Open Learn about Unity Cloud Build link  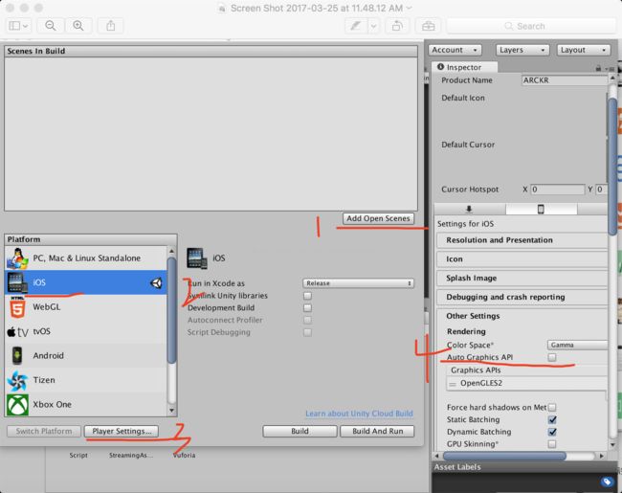(x=359, y=414)
